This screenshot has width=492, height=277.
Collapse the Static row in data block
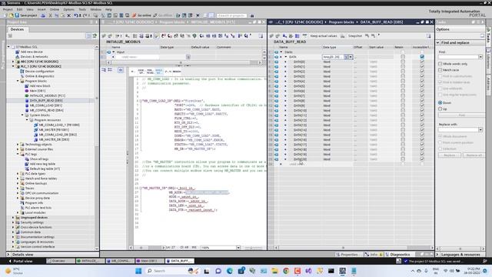point(281,52)
